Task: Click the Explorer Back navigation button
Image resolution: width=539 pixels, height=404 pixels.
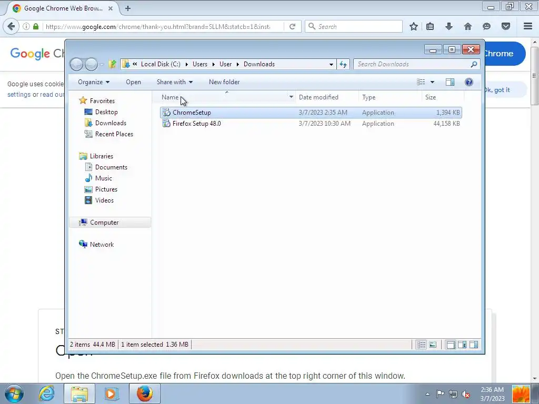Action: [x=76, y=64]
